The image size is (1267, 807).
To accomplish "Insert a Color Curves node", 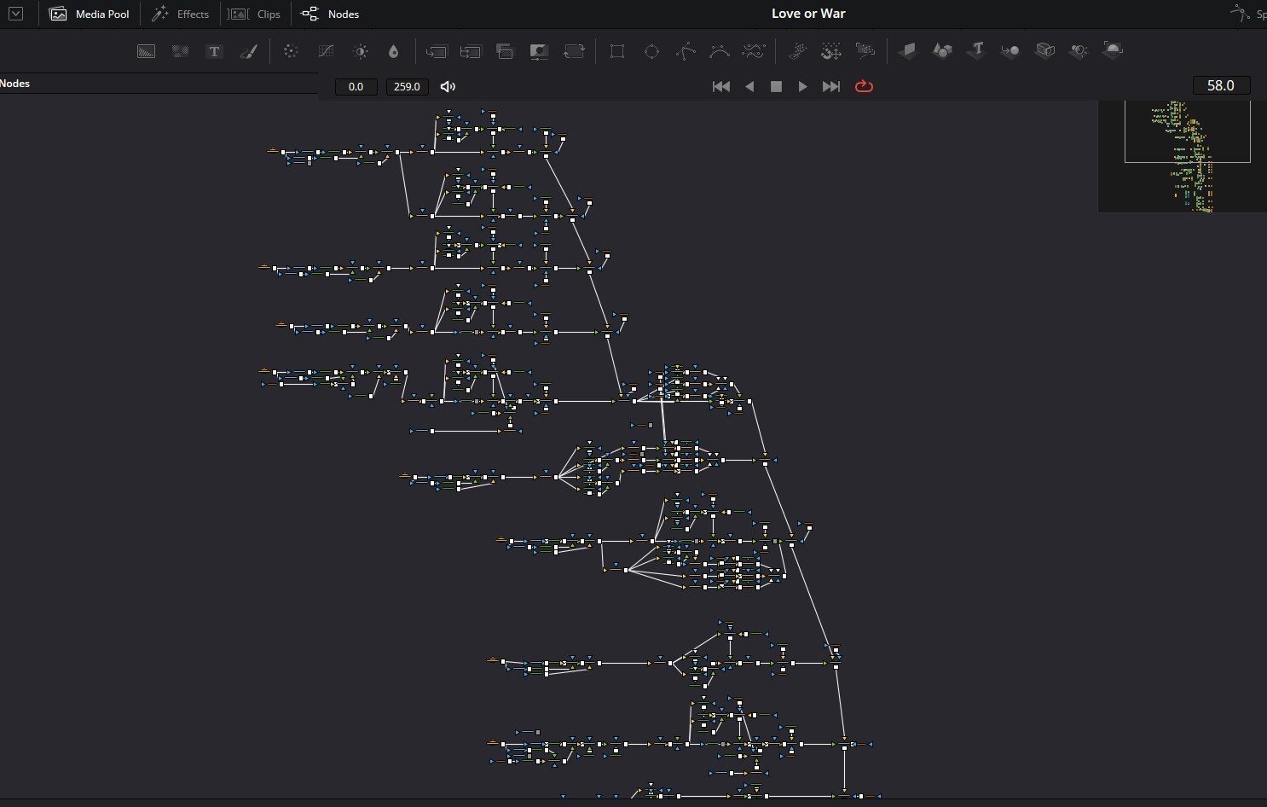I will 326,51.
